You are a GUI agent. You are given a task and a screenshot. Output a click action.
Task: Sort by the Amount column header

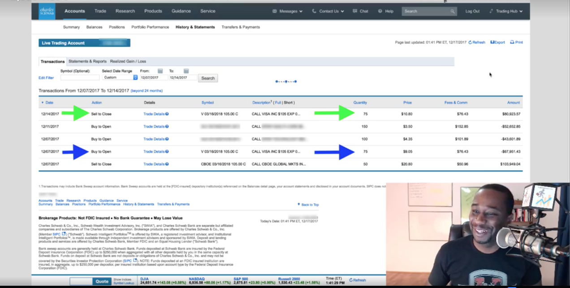pyautogui.click(x=514, y=103)
